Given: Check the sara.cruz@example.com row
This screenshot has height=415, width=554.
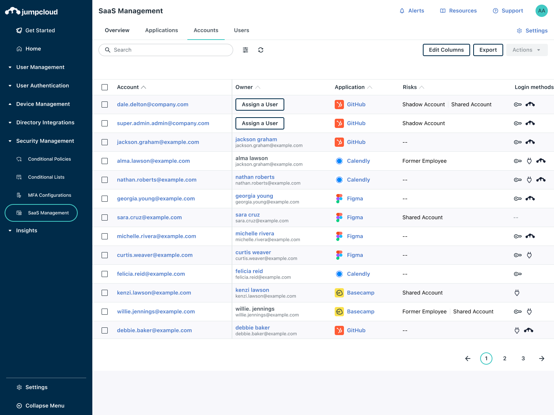Looking at the screenshot, I should click(x=105, y=217).
